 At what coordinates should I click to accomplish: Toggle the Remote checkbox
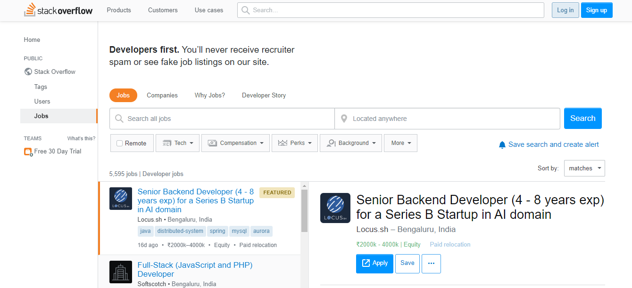120,143
